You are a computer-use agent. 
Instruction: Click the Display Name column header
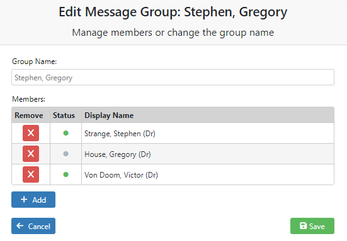pos(109,115)
